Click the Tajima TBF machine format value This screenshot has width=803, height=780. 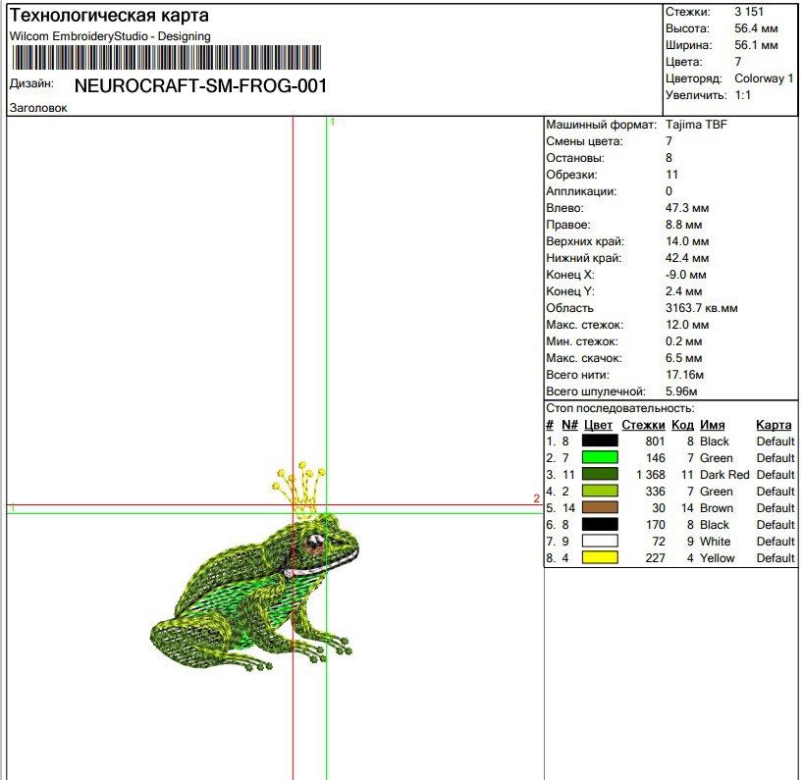tap(696, 125)
